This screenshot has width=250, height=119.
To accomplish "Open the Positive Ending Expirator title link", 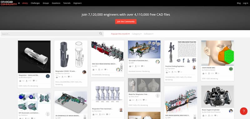I will [175, 66].
